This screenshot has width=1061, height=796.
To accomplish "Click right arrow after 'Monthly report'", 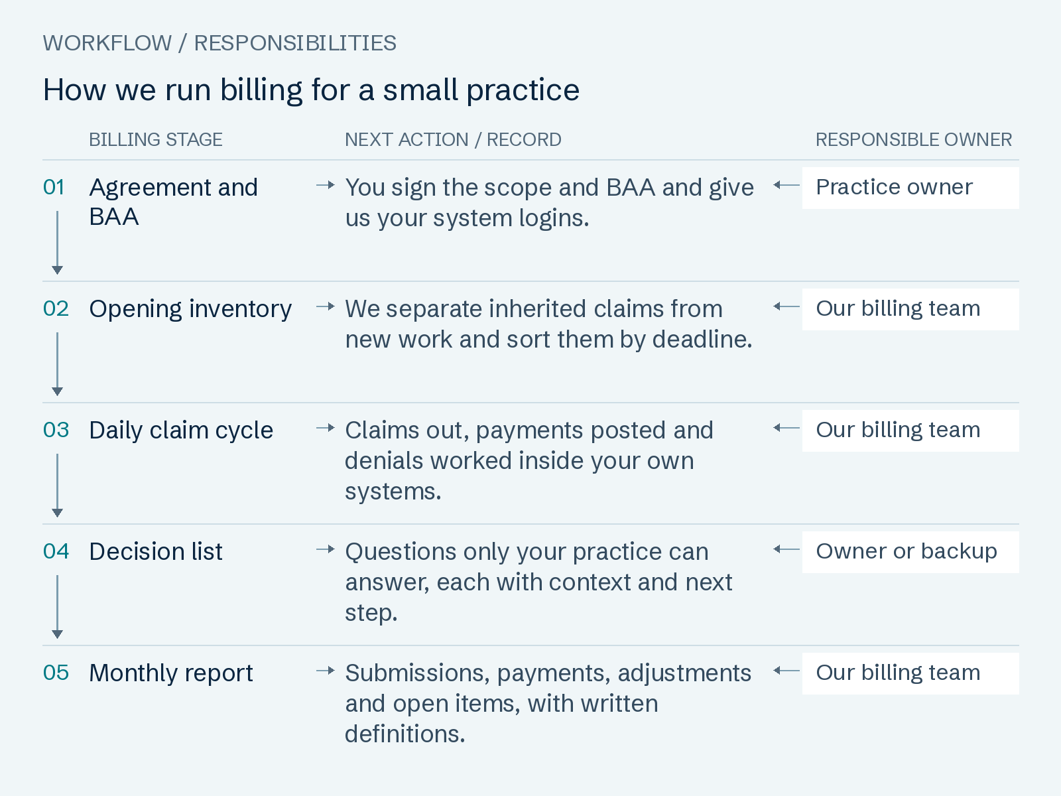I will click(326, 671).
